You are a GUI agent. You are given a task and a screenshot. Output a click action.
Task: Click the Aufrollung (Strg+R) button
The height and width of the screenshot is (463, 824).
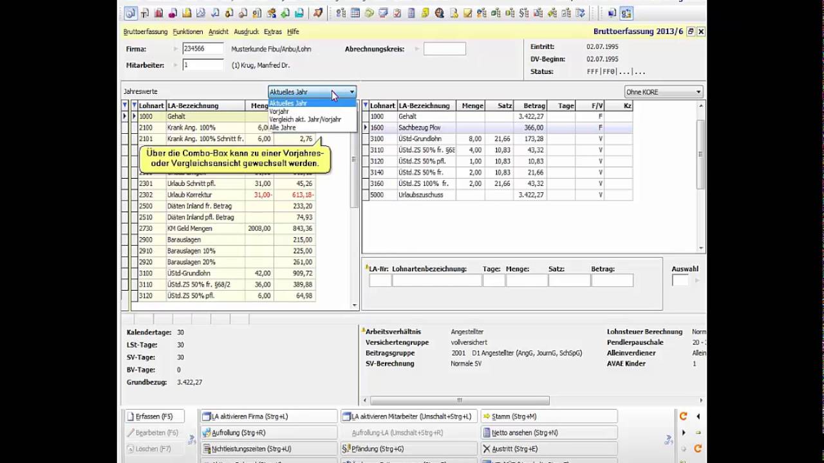[268, 433]
